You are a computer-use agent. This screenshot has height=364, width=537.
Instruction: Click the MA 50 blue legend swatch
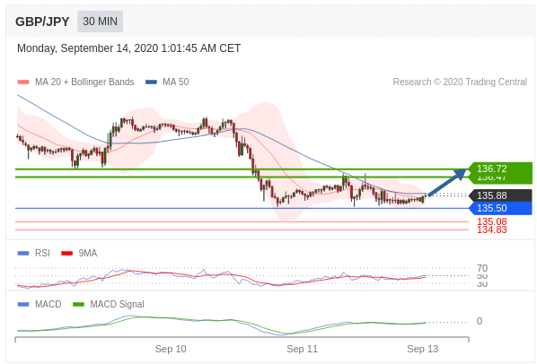click(x=151, y=82)
